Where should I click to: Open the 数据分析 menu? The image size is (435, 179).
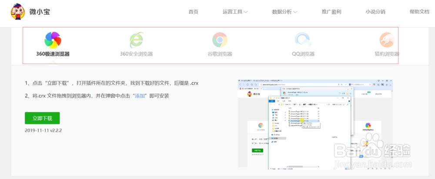coord(282,12)
